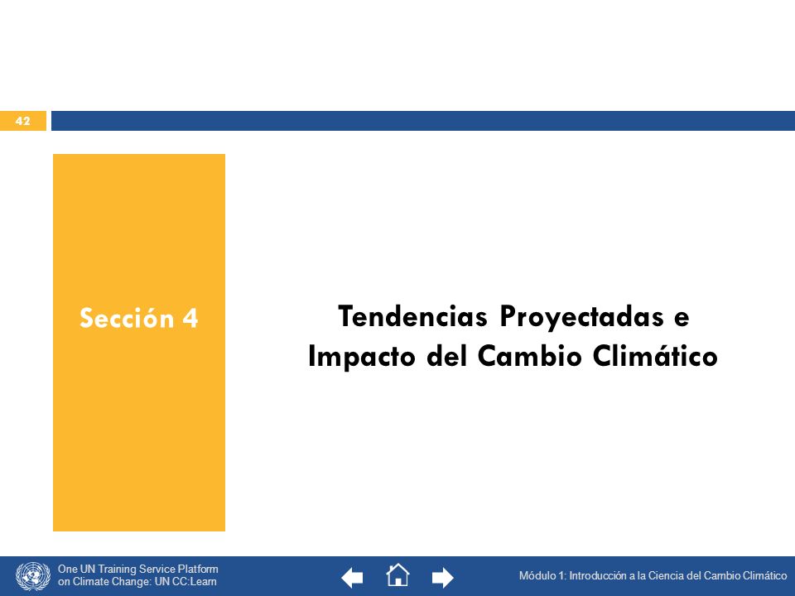Click the 'Sección 4' heading text

(139, 318)
